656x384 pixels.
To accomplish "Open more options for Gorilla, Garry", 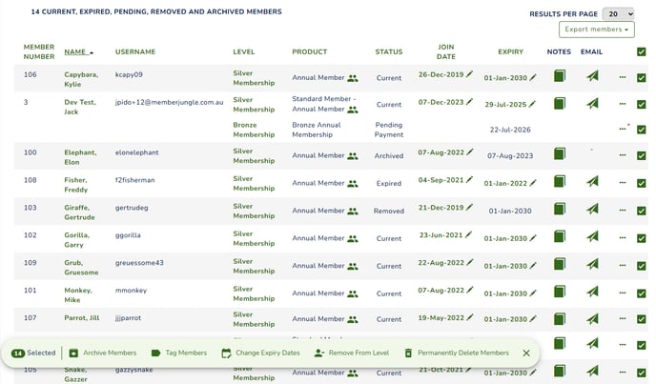I will pos(623,237).
